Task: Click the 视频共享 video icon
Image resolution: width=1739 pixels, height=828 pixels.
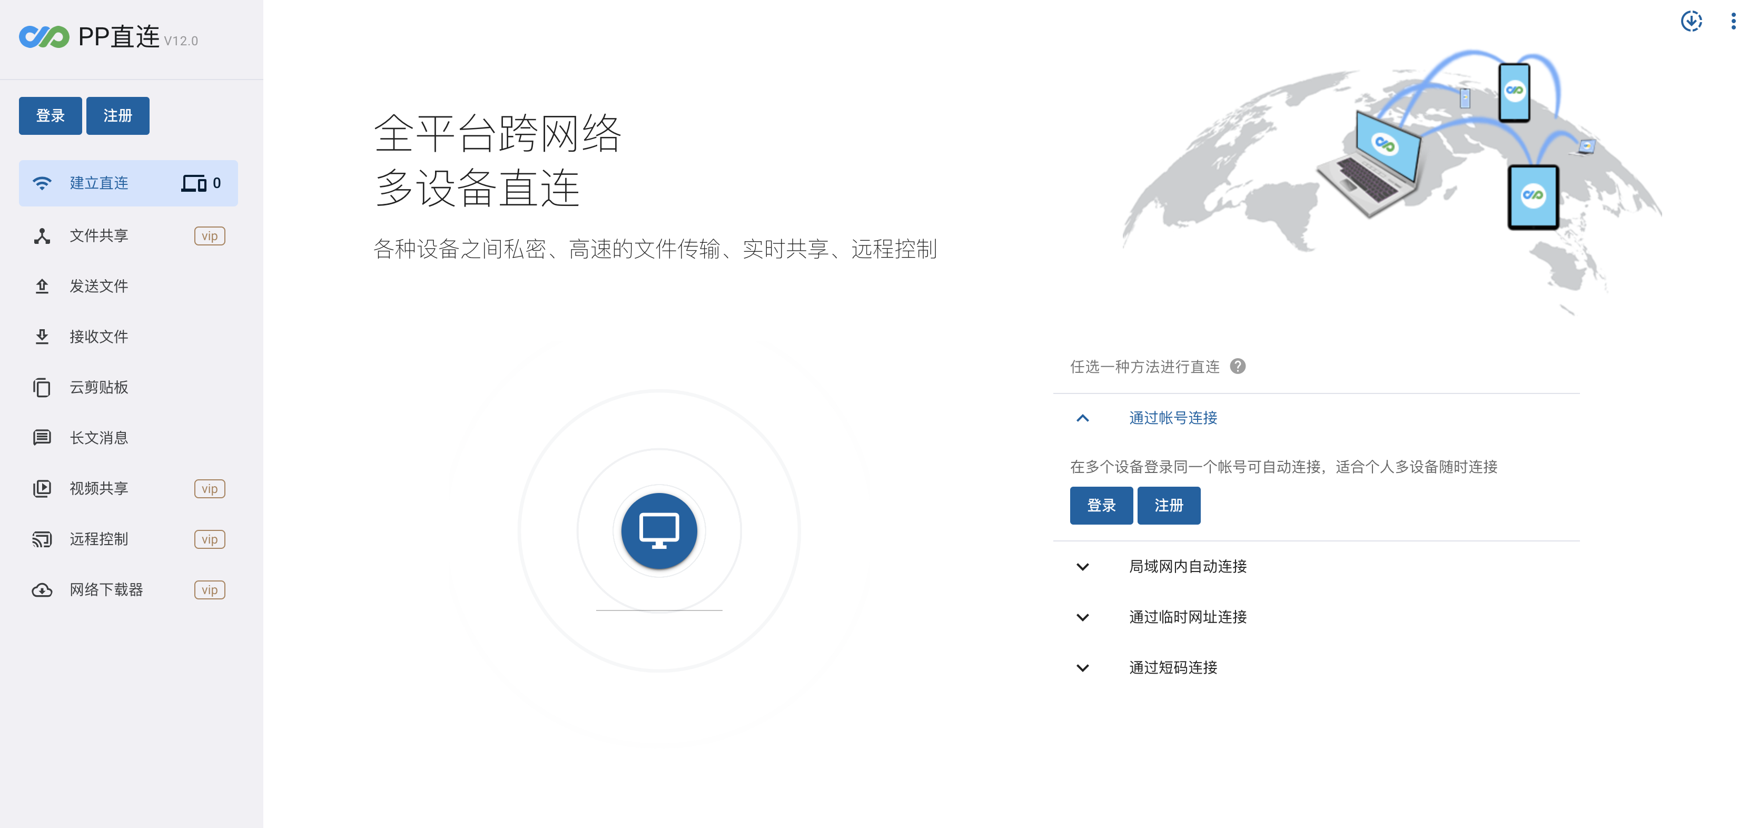Action: coord(42,488)
